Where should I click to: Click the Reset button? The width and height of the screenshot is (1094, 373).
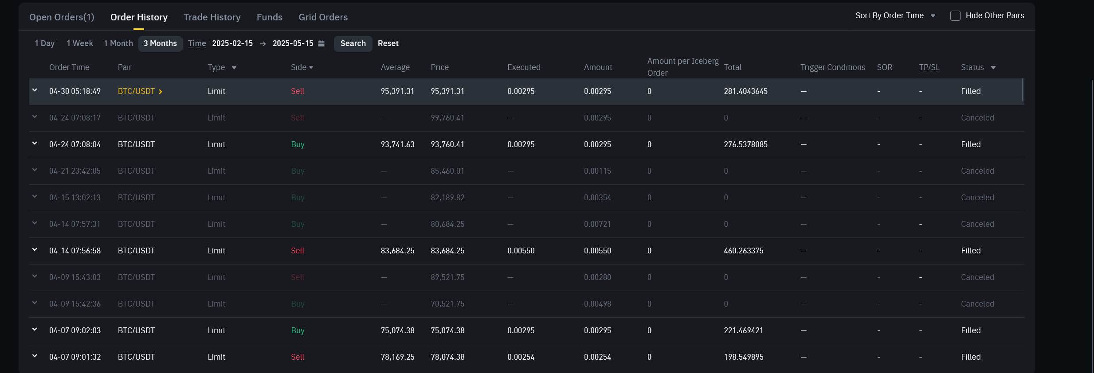[388, 43]
